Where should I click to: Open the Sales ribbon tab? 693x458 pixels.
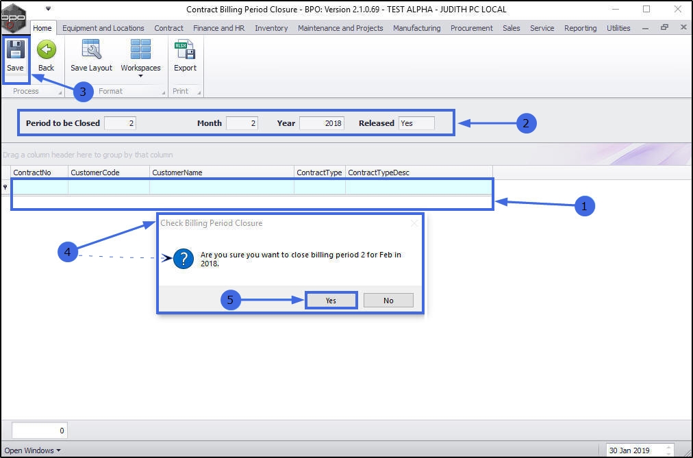pyautogui.click(x=512, y=28)
